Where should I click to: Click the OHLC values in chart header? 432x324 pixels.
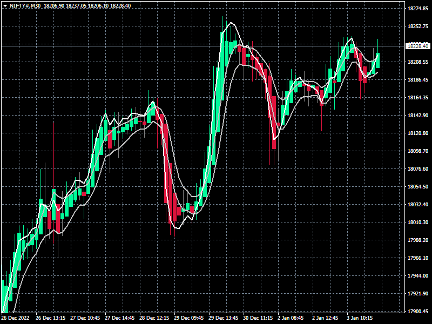tap(87, 6)
